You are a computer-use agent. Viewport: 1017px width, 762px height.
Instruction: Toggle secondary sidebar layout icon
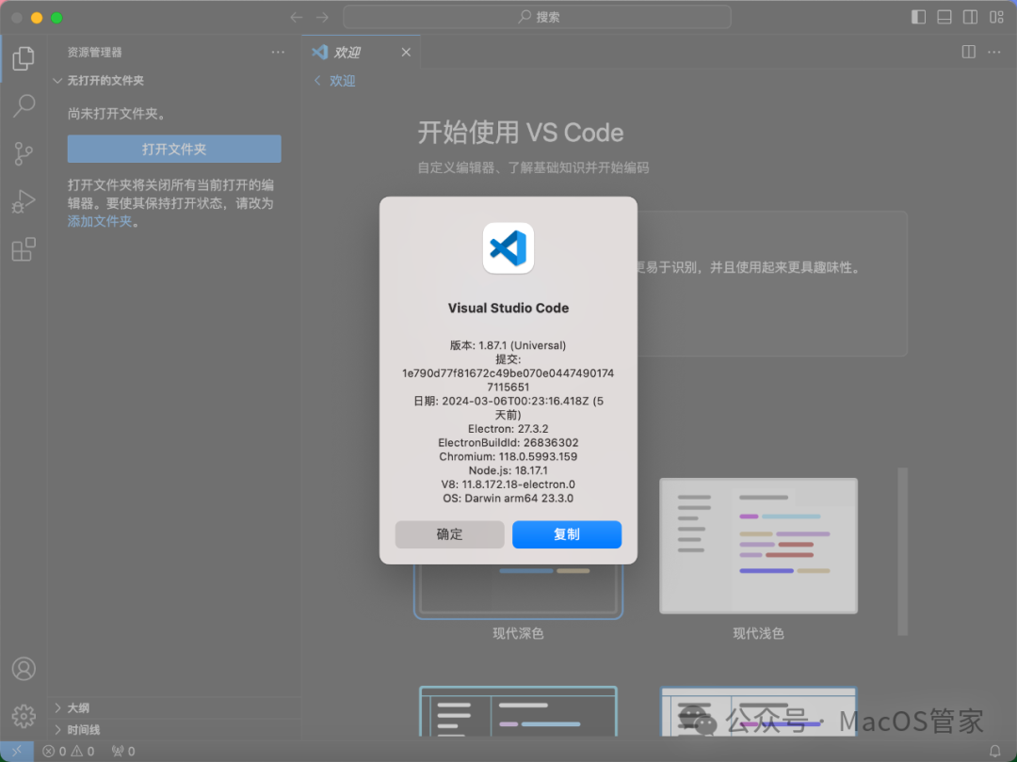pyautogui.click(x=970, y=18)
